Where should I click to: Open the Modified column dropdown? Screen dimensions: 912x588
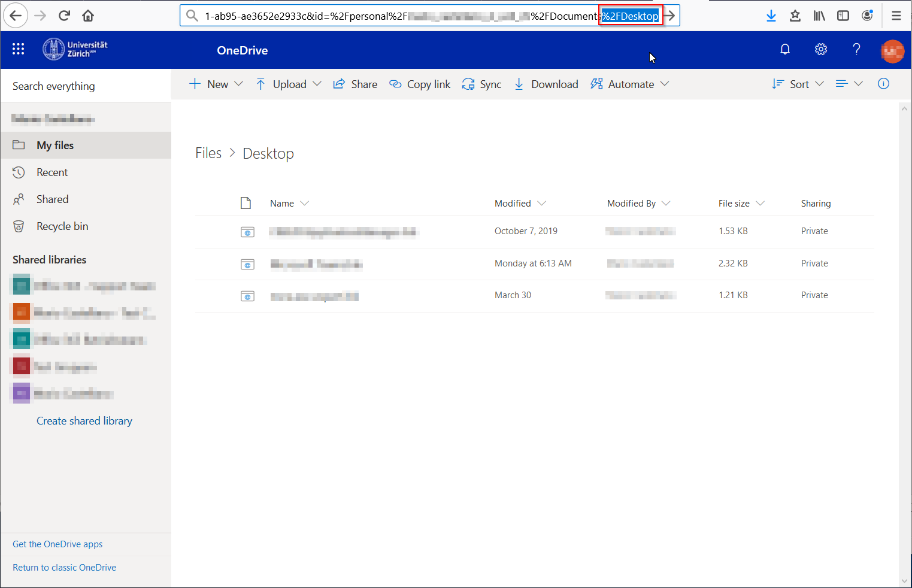(520, 204)
